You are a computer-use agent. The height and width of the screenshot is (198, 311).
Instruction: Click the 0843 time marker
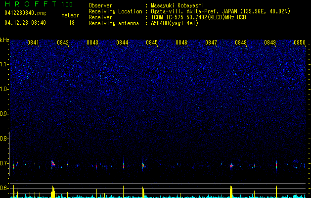92,43
